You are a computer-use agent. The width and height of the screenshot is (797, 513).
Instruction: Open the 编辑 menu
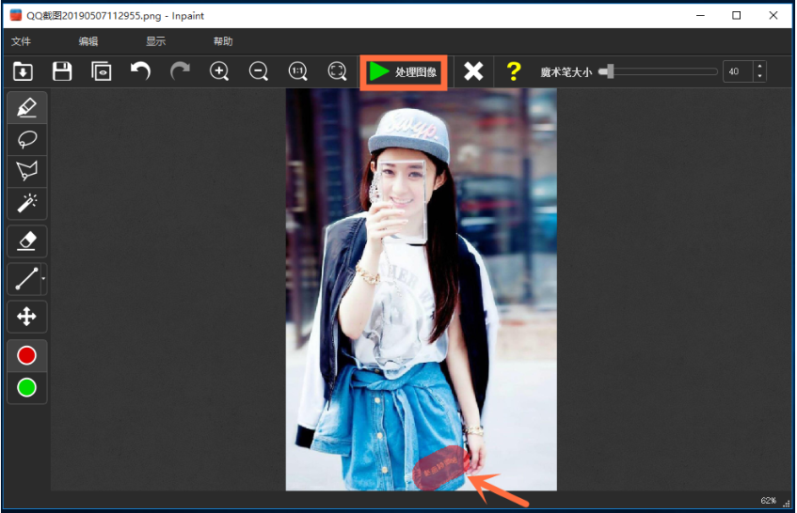(x=88, y=41)
